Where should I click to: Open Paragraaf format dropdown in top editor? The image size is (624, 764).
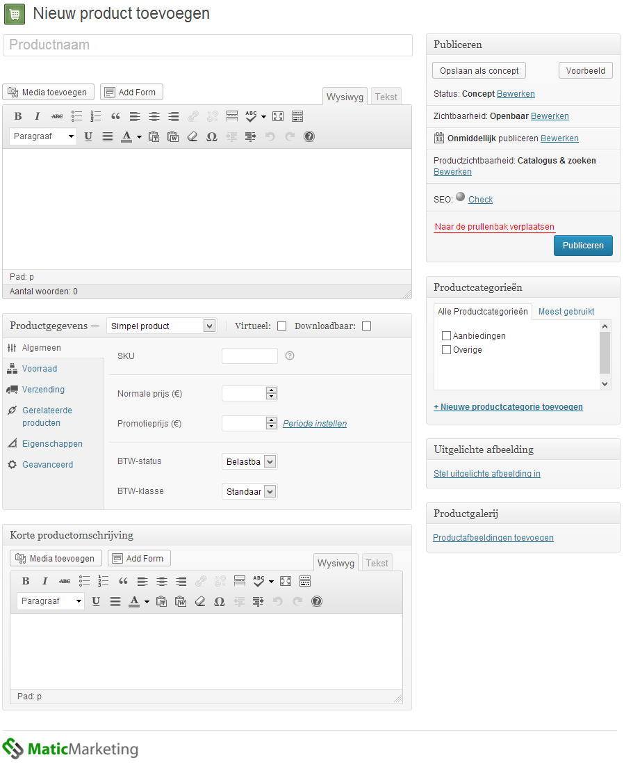(43, 136)
